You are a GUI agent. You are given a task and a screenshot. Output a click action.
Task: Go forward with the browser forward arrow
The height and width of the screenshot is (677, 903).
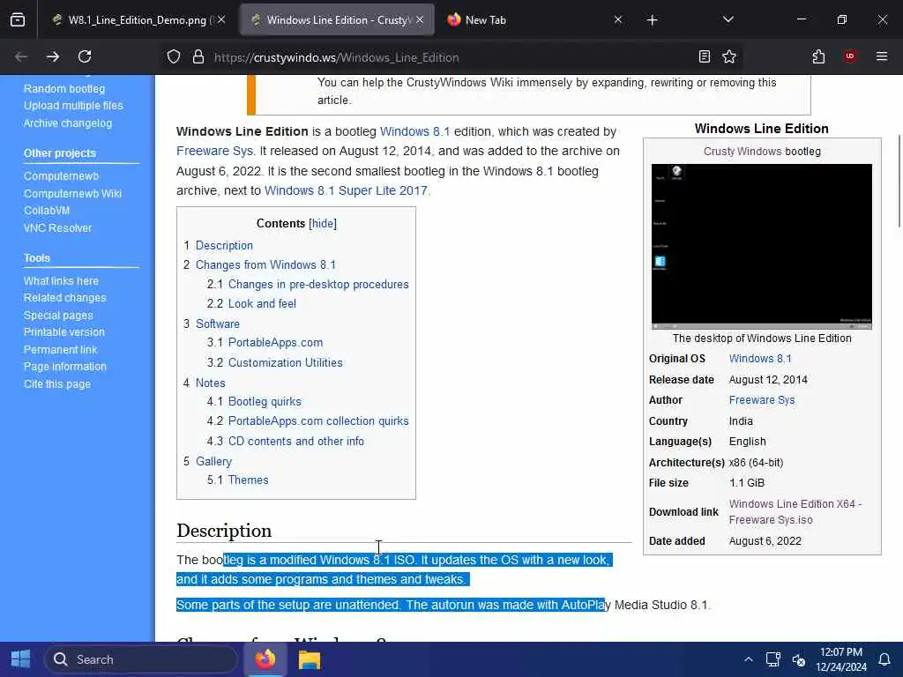click(53, 56)
